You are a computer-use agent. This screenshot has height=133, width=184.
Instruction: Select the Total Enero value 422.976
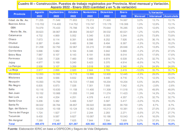tap(124, 124)
